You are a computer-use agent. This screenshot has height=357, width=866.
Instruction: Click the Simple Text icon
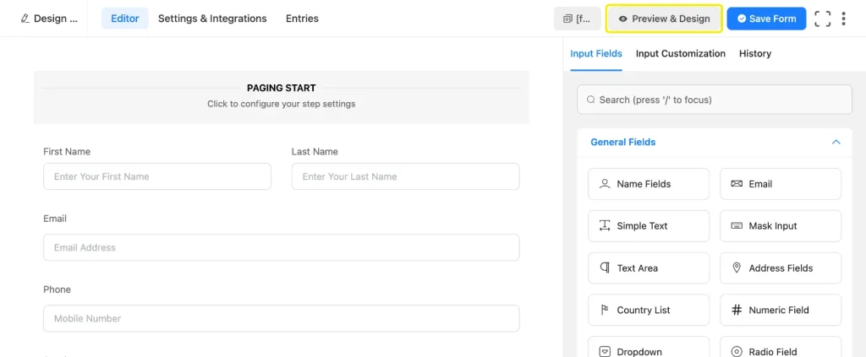(x=605, y=226)
